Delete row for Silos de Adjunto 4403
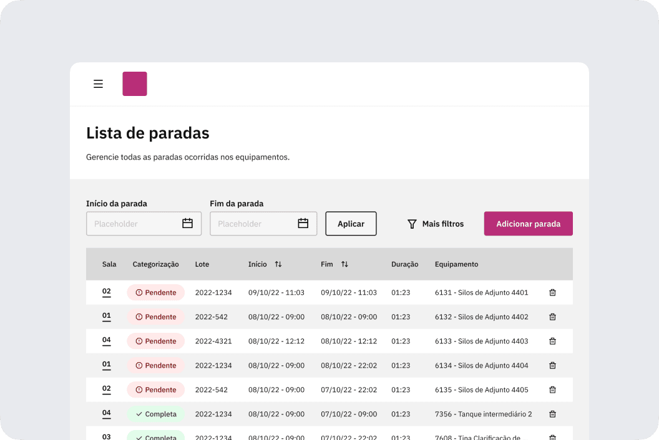Screen dimensions: 659x440 click(553, 342)
